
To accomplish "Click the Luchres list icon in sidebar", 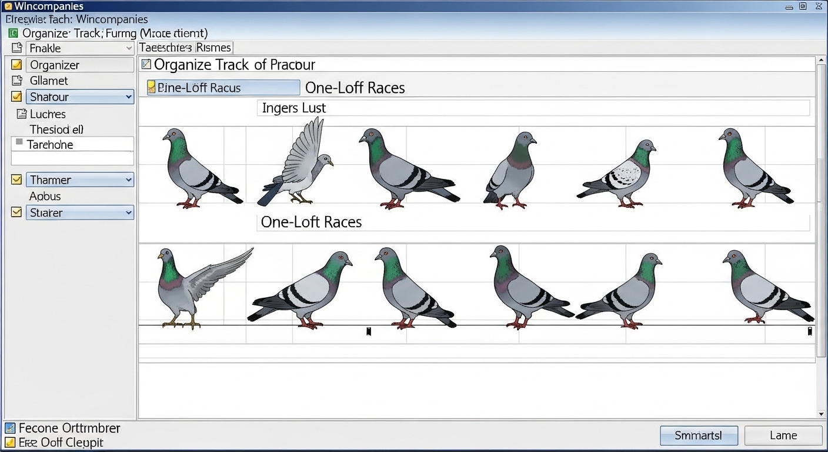I will tap(22, 114).
